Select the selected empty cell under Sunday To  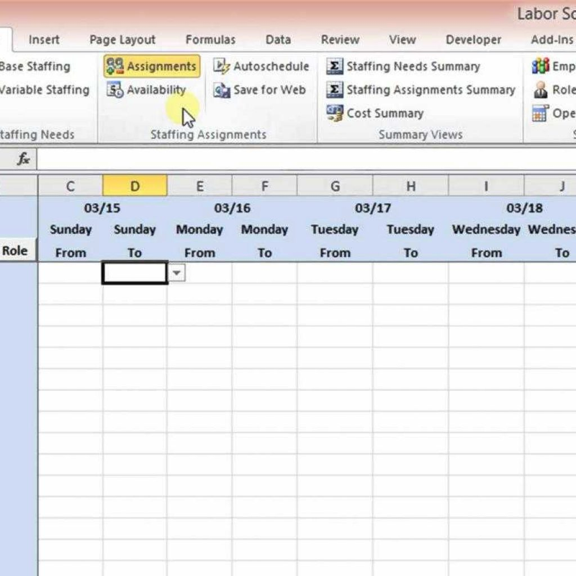point(135,273)
